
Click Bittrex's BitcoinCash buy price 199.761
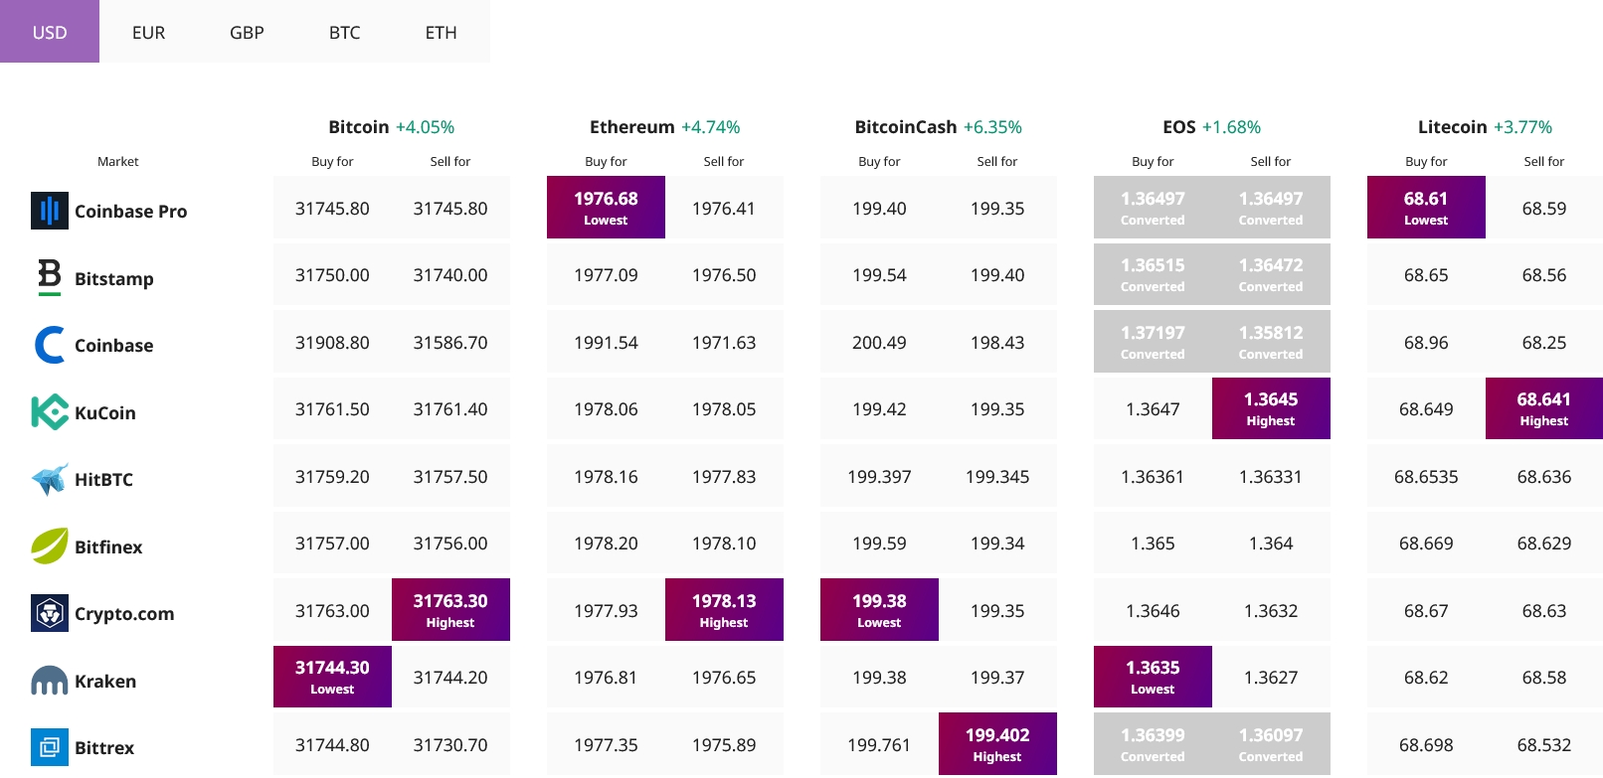[879, 744]
